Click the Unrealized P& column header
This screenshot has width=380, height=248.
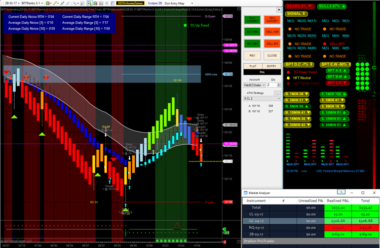pyautogui.click(x=311, y=201)
